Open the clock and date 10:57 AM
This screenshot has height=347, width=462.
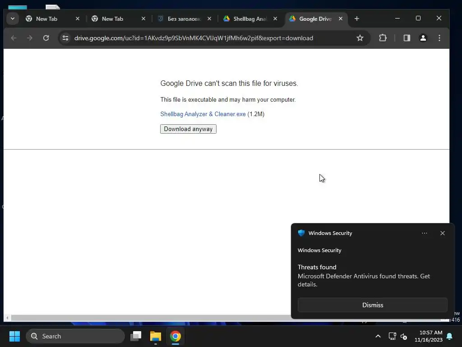(x=429, y=336)
